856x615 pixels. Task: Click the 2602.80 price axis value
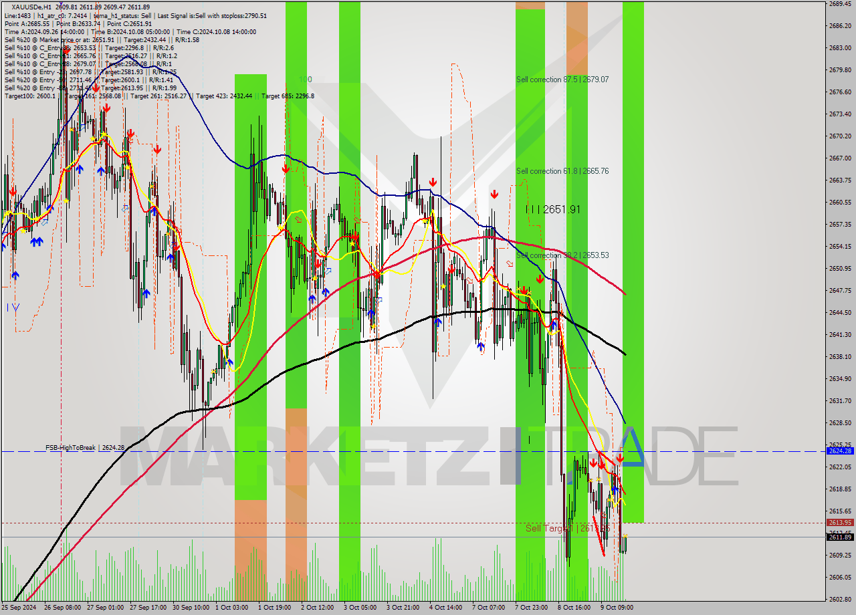pyautogui.click(x=839, y=599)
